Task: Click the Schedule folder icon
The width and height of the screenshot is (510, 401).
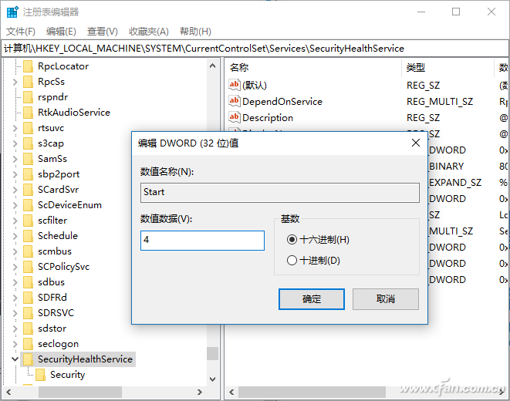Action: click(x=29, y=236)
